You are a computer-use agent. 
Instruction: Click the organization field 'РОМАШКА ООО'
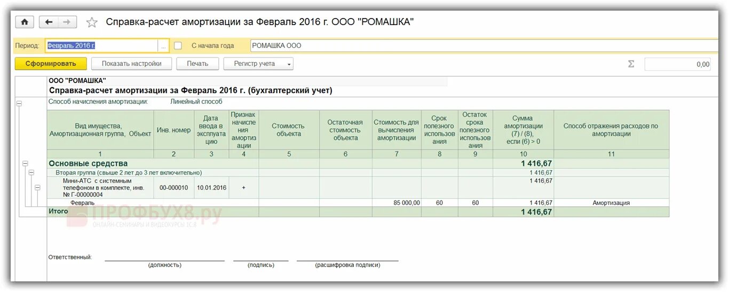click(x=484, y=46)
